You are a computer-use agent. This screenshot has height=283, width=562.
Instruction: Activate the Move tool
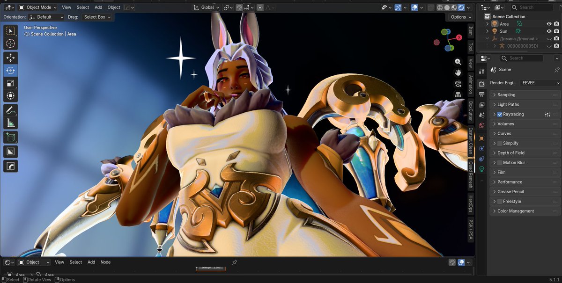(10, 58)
